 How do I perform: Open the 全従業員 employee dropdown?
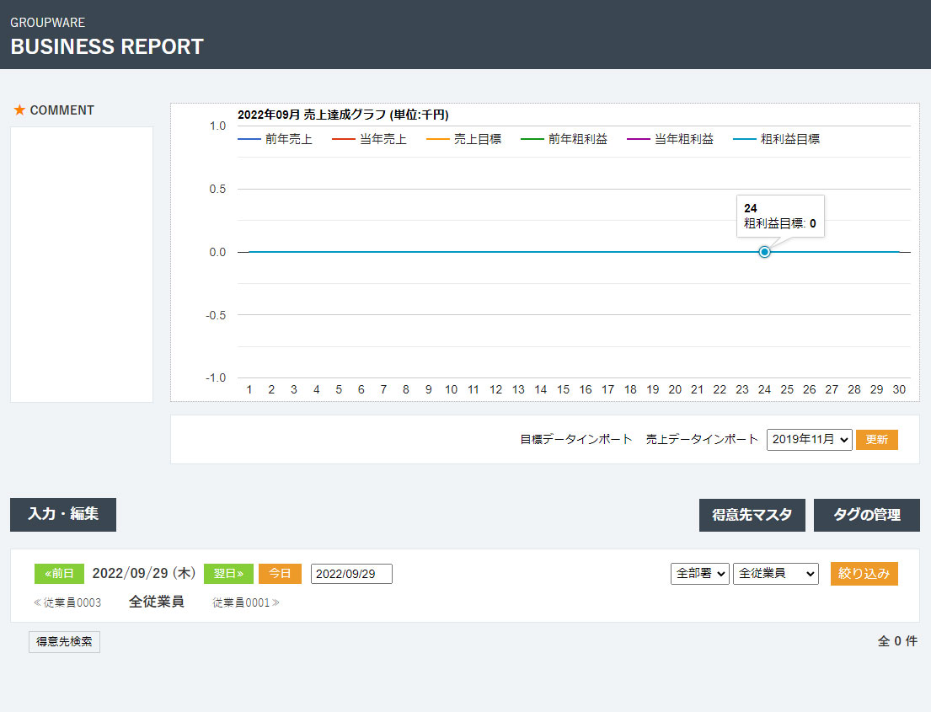[775, 573]
